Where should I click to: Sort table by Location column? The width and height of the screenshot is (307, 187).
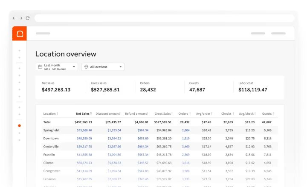51,113
